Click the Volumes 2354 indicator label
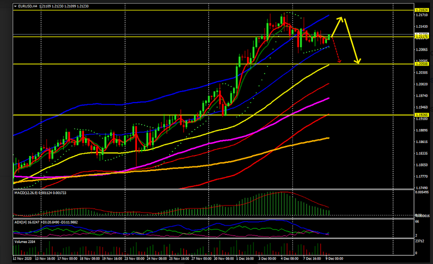Viewport: 433px width, 264px height. coord(24,241)
